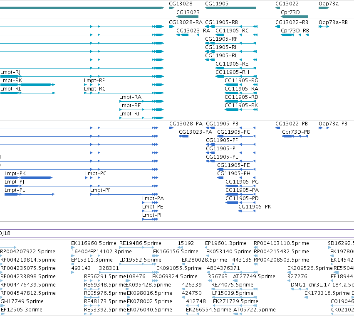Select transcript CG11905-RC label

tap(232, 31)
